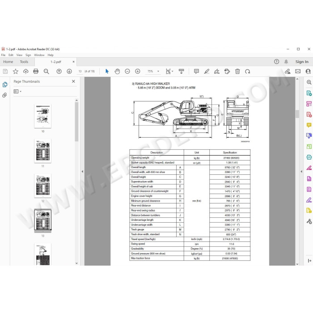Open user account profile icon
The image size is (313, 313).
tap(308, 71)
